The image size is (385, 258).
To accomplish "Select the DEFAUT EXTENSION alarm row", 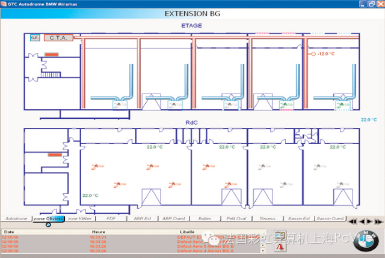I will [132, 237].
